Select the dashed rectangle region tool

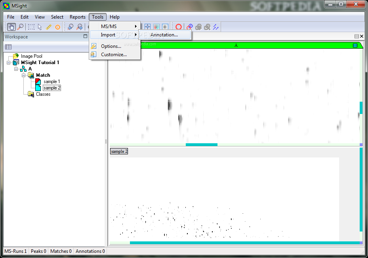pyautogui.click(x=31, y=27)
